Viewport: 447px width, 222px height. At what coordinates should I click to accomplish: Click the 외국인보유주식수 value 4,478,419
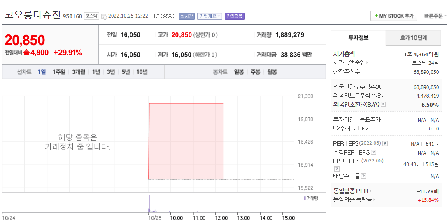pos(428,96)
